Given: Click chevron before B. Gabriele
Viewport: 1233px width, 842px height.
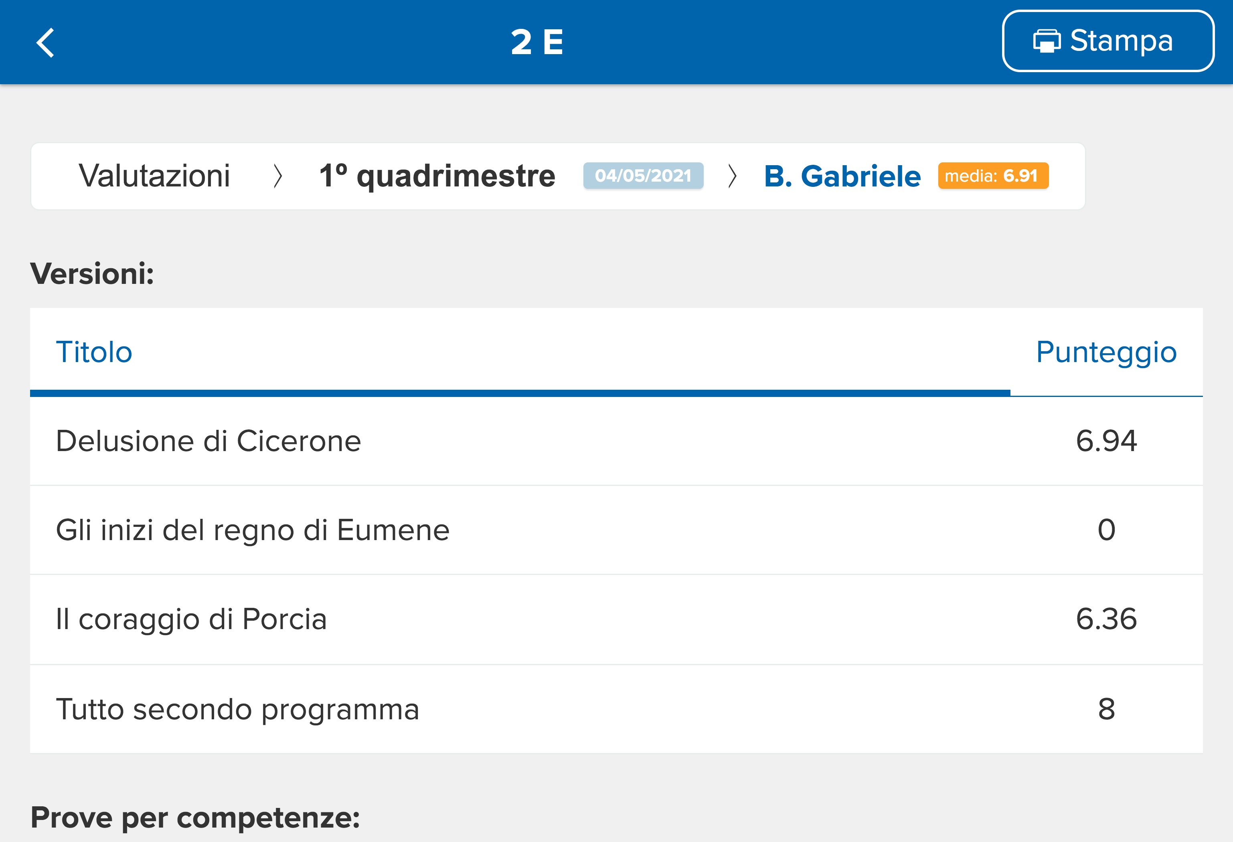Looking at the screenshot, I should click(733, 176).
